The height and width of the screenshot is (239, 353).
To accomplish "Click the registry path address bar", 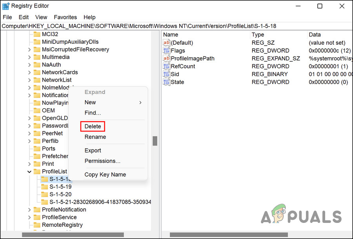I will point(176,26).
